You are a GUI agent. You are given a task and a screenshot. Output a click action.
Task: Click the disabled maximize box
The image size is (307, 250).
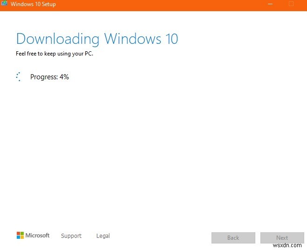(291, 4)
